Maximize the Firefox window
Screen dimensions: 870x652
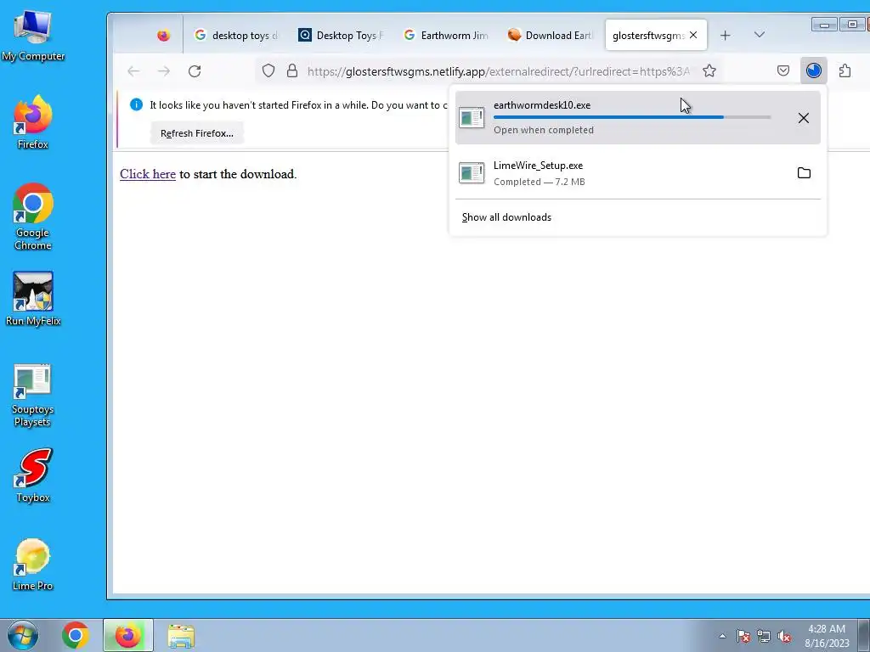(x=851, y=25)
